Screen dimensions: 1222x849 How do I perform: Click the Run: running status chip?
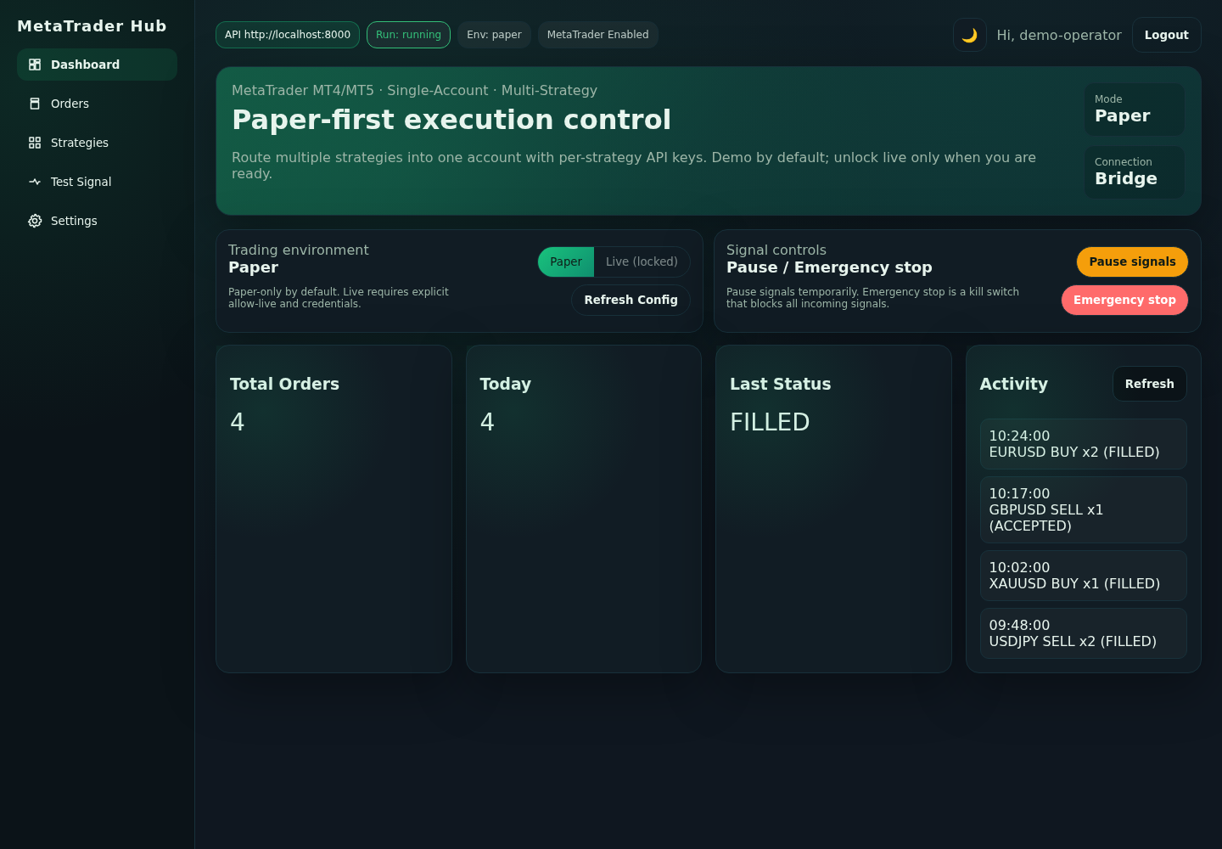coord(408,35)
